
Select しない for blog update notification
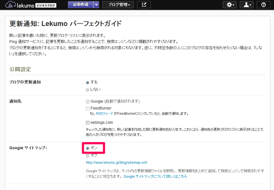pyautogui.click(x=88, y=90)
